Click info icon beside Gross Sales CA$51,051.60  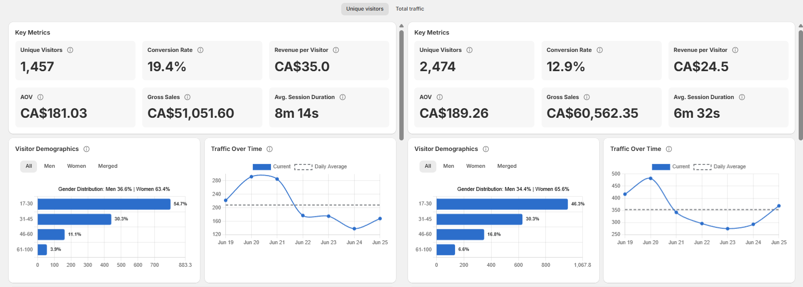tap(187, 97)
